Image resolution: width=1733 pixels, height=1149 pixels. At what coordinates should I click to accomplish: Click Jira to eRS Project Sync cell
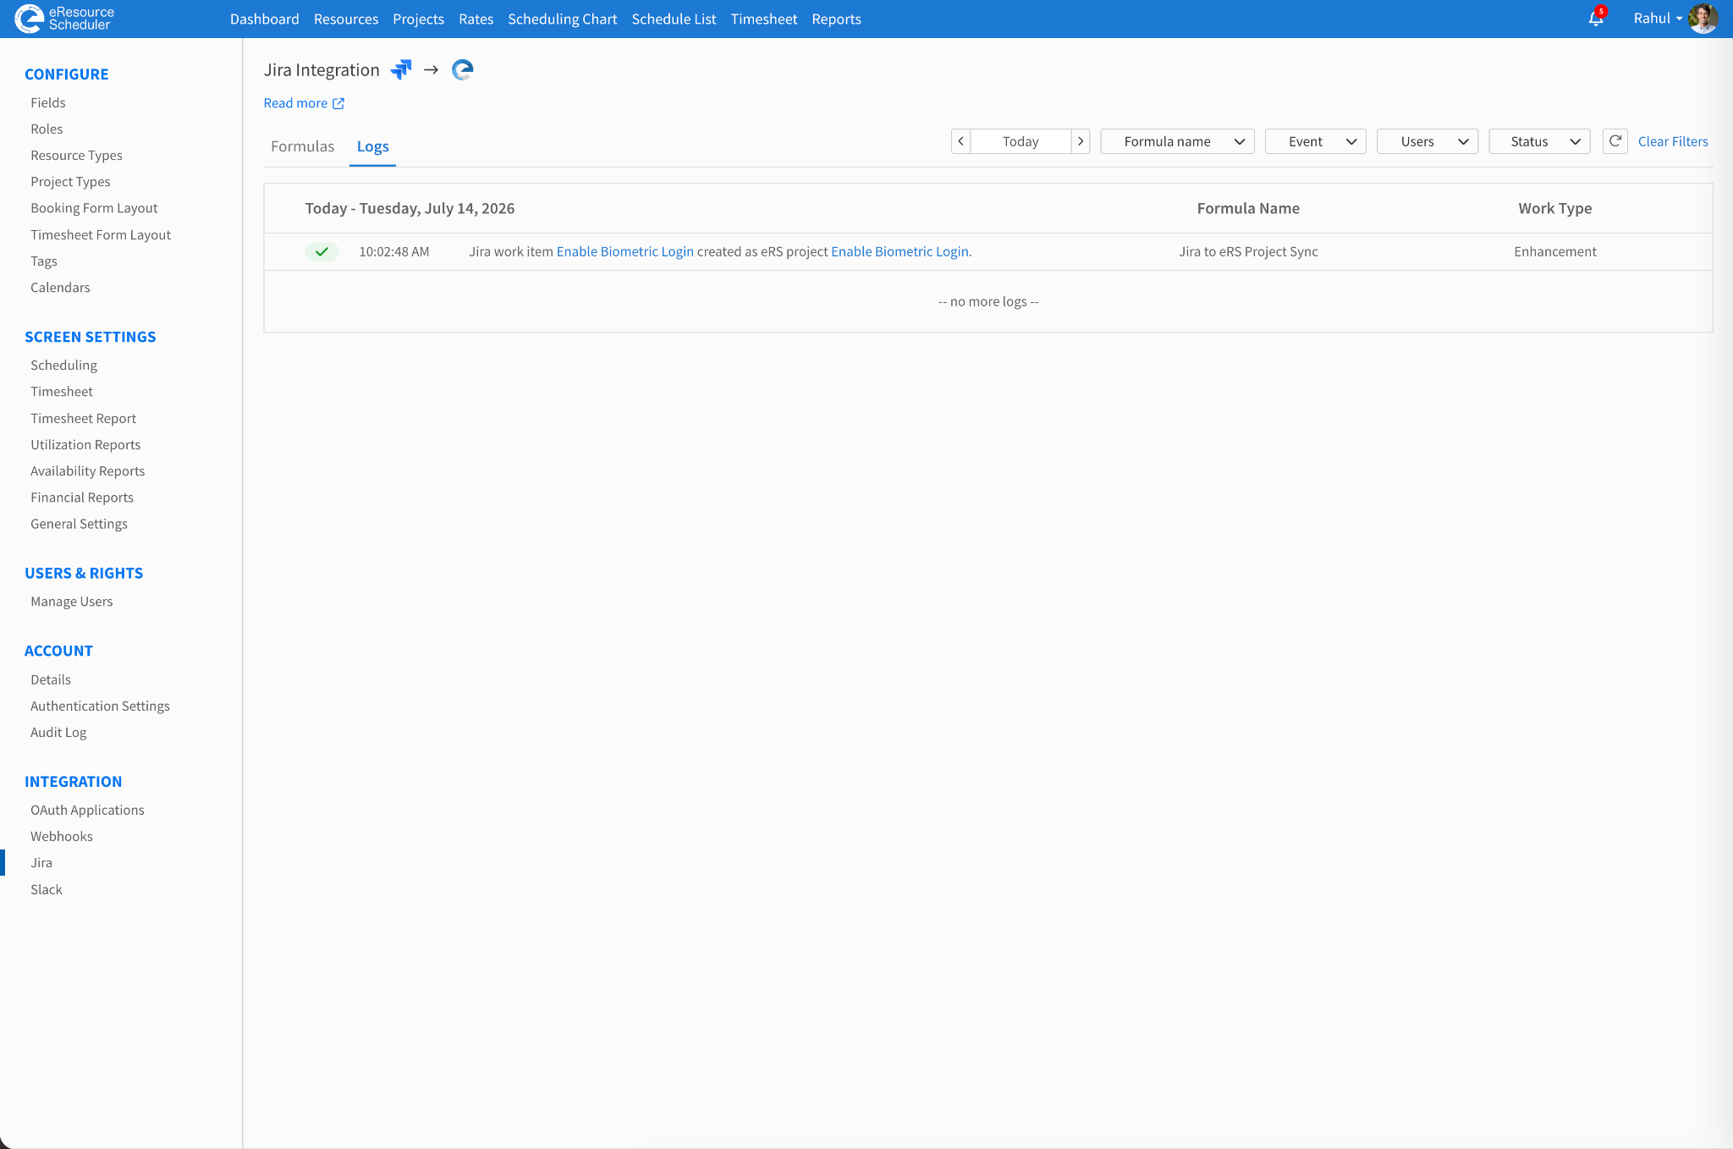click(1248, 251)
